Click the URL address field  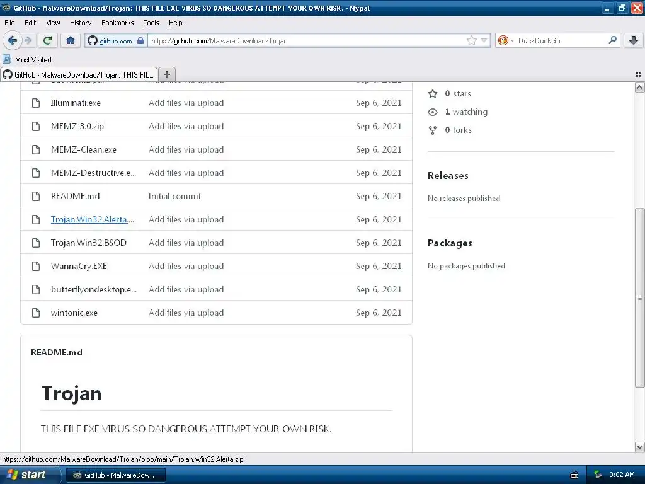coord(307,40)
